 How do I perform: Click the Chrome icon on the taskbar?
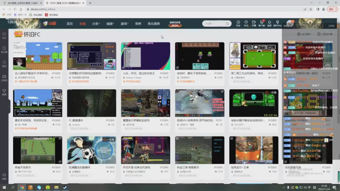[x=22, y=188]
